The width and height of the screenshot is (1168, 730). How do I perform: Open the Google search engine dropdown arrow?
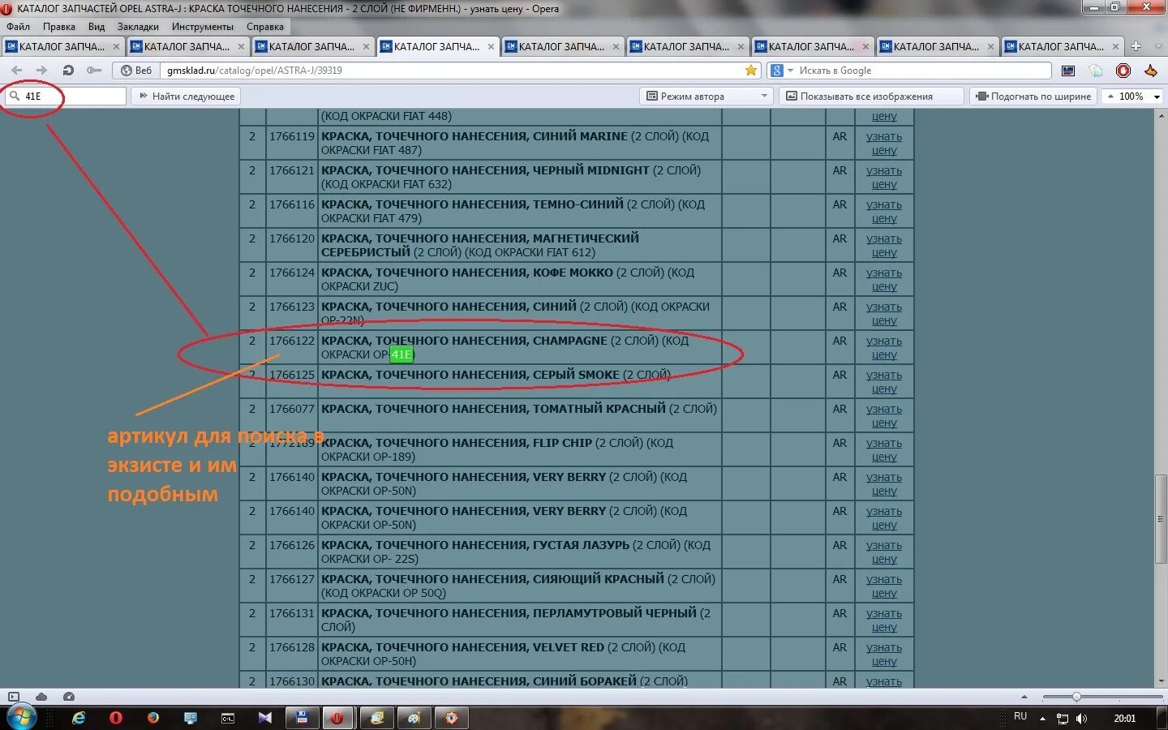(x=790, y=71)
